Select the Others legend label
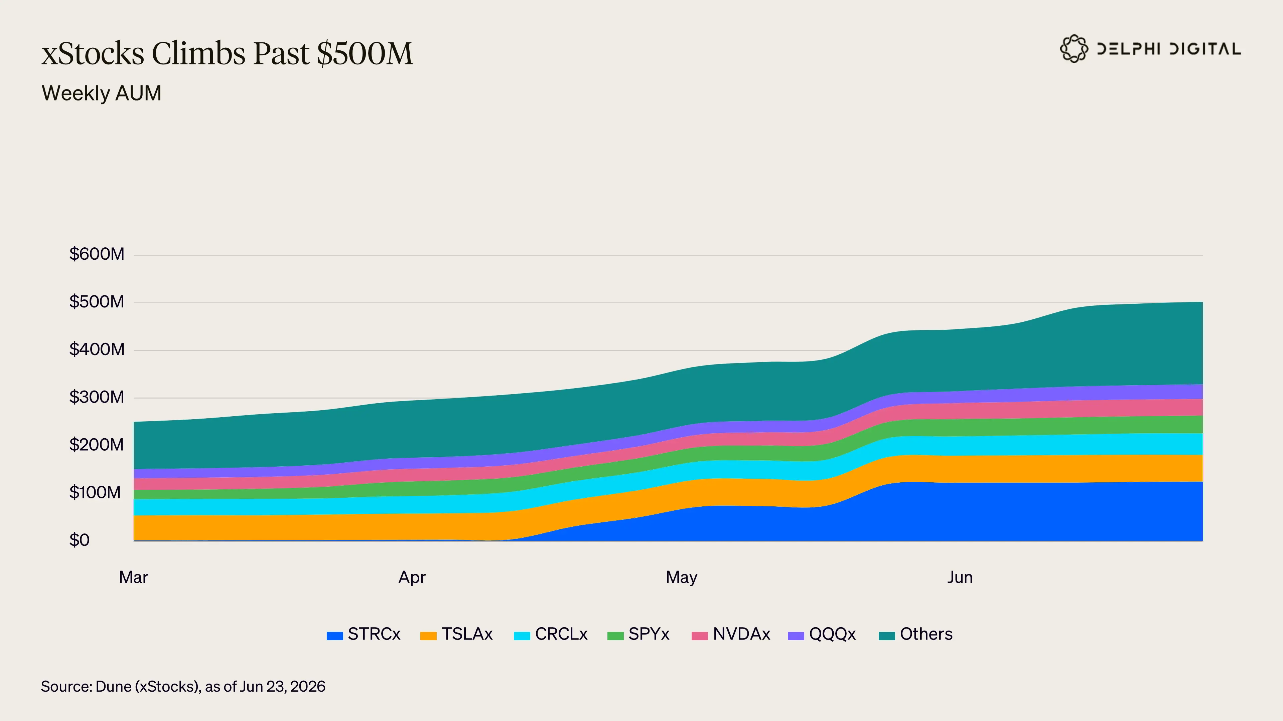1283x721 pixels. (x=926, y=634)
